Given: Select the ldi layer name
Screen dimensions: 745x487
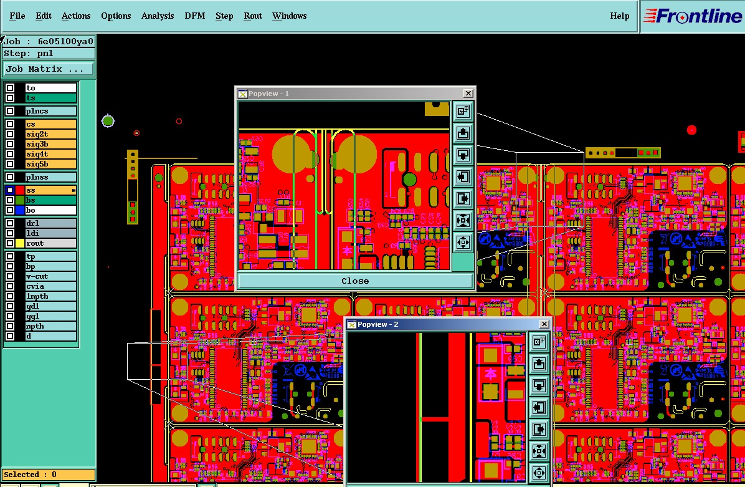Looking at the screenshot, I should (x=51, y=233).
